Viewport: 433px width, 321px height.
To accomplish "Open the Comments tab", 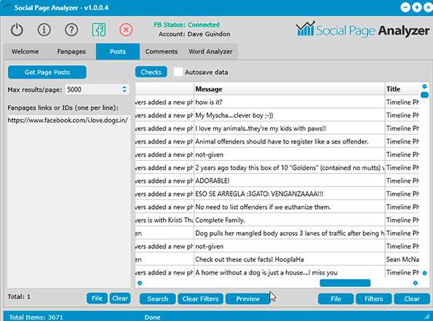I will click(162, 52).
